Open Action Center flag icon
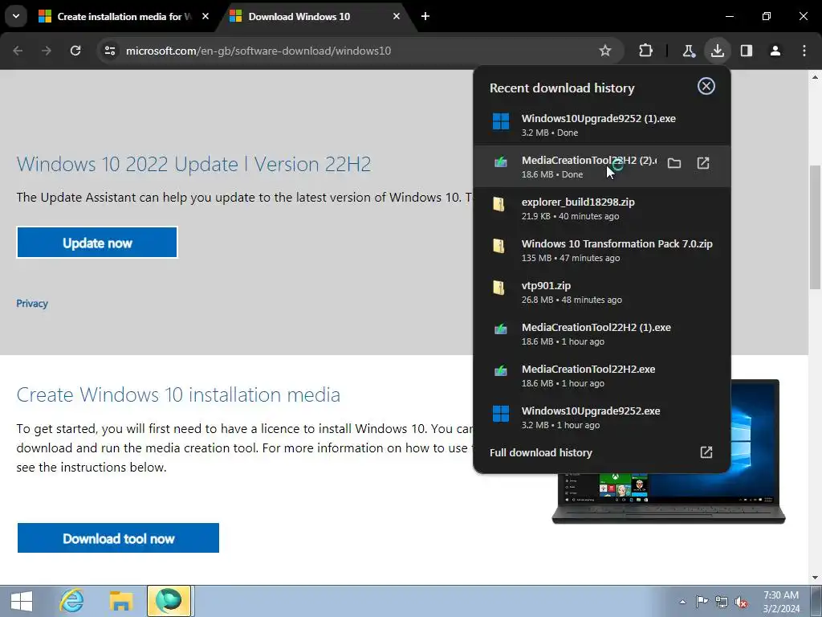 click(702, 602)
